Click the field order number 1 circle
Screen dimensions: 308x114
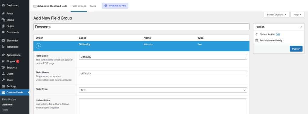pyautogui.click(x=38, y=46)
